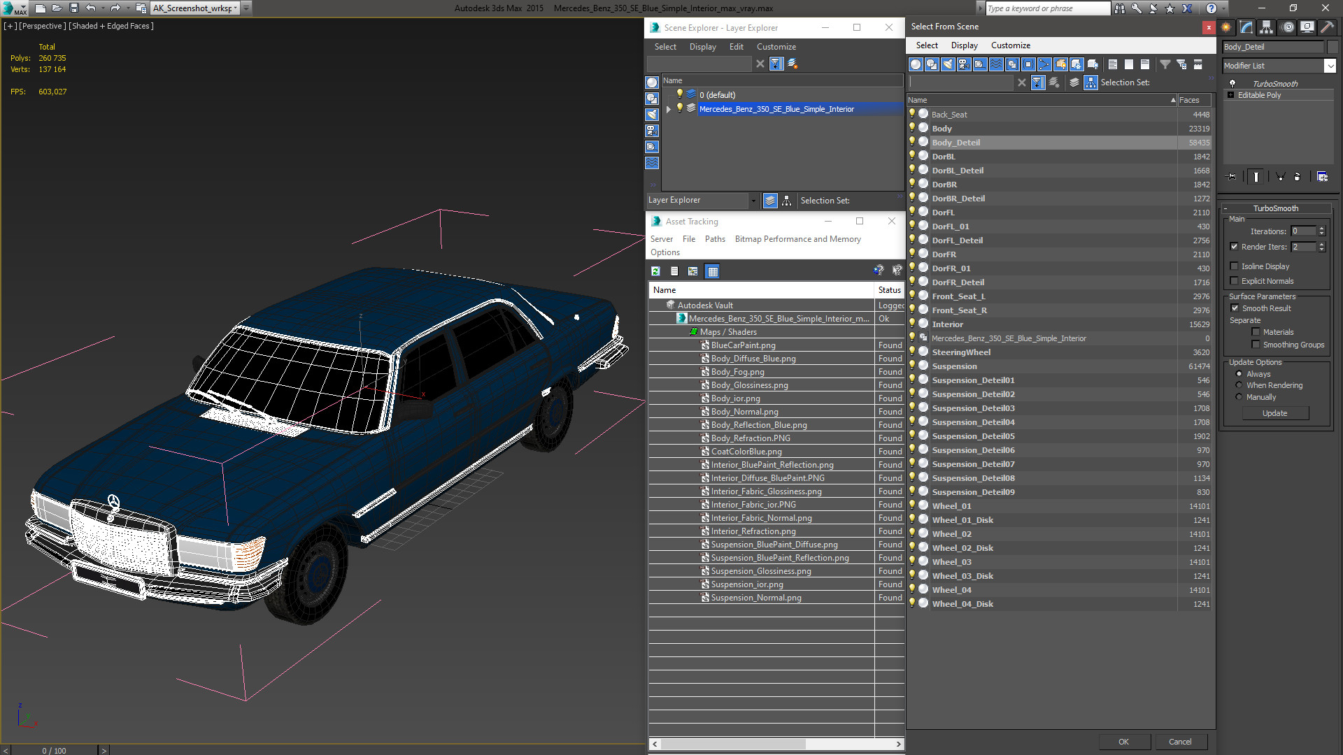Select the Editable Poly modifier icon
1343x755 pixels.
1231,95
